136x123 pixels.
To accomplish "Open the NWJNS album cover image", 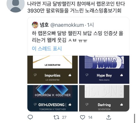I will click(104, 62).
